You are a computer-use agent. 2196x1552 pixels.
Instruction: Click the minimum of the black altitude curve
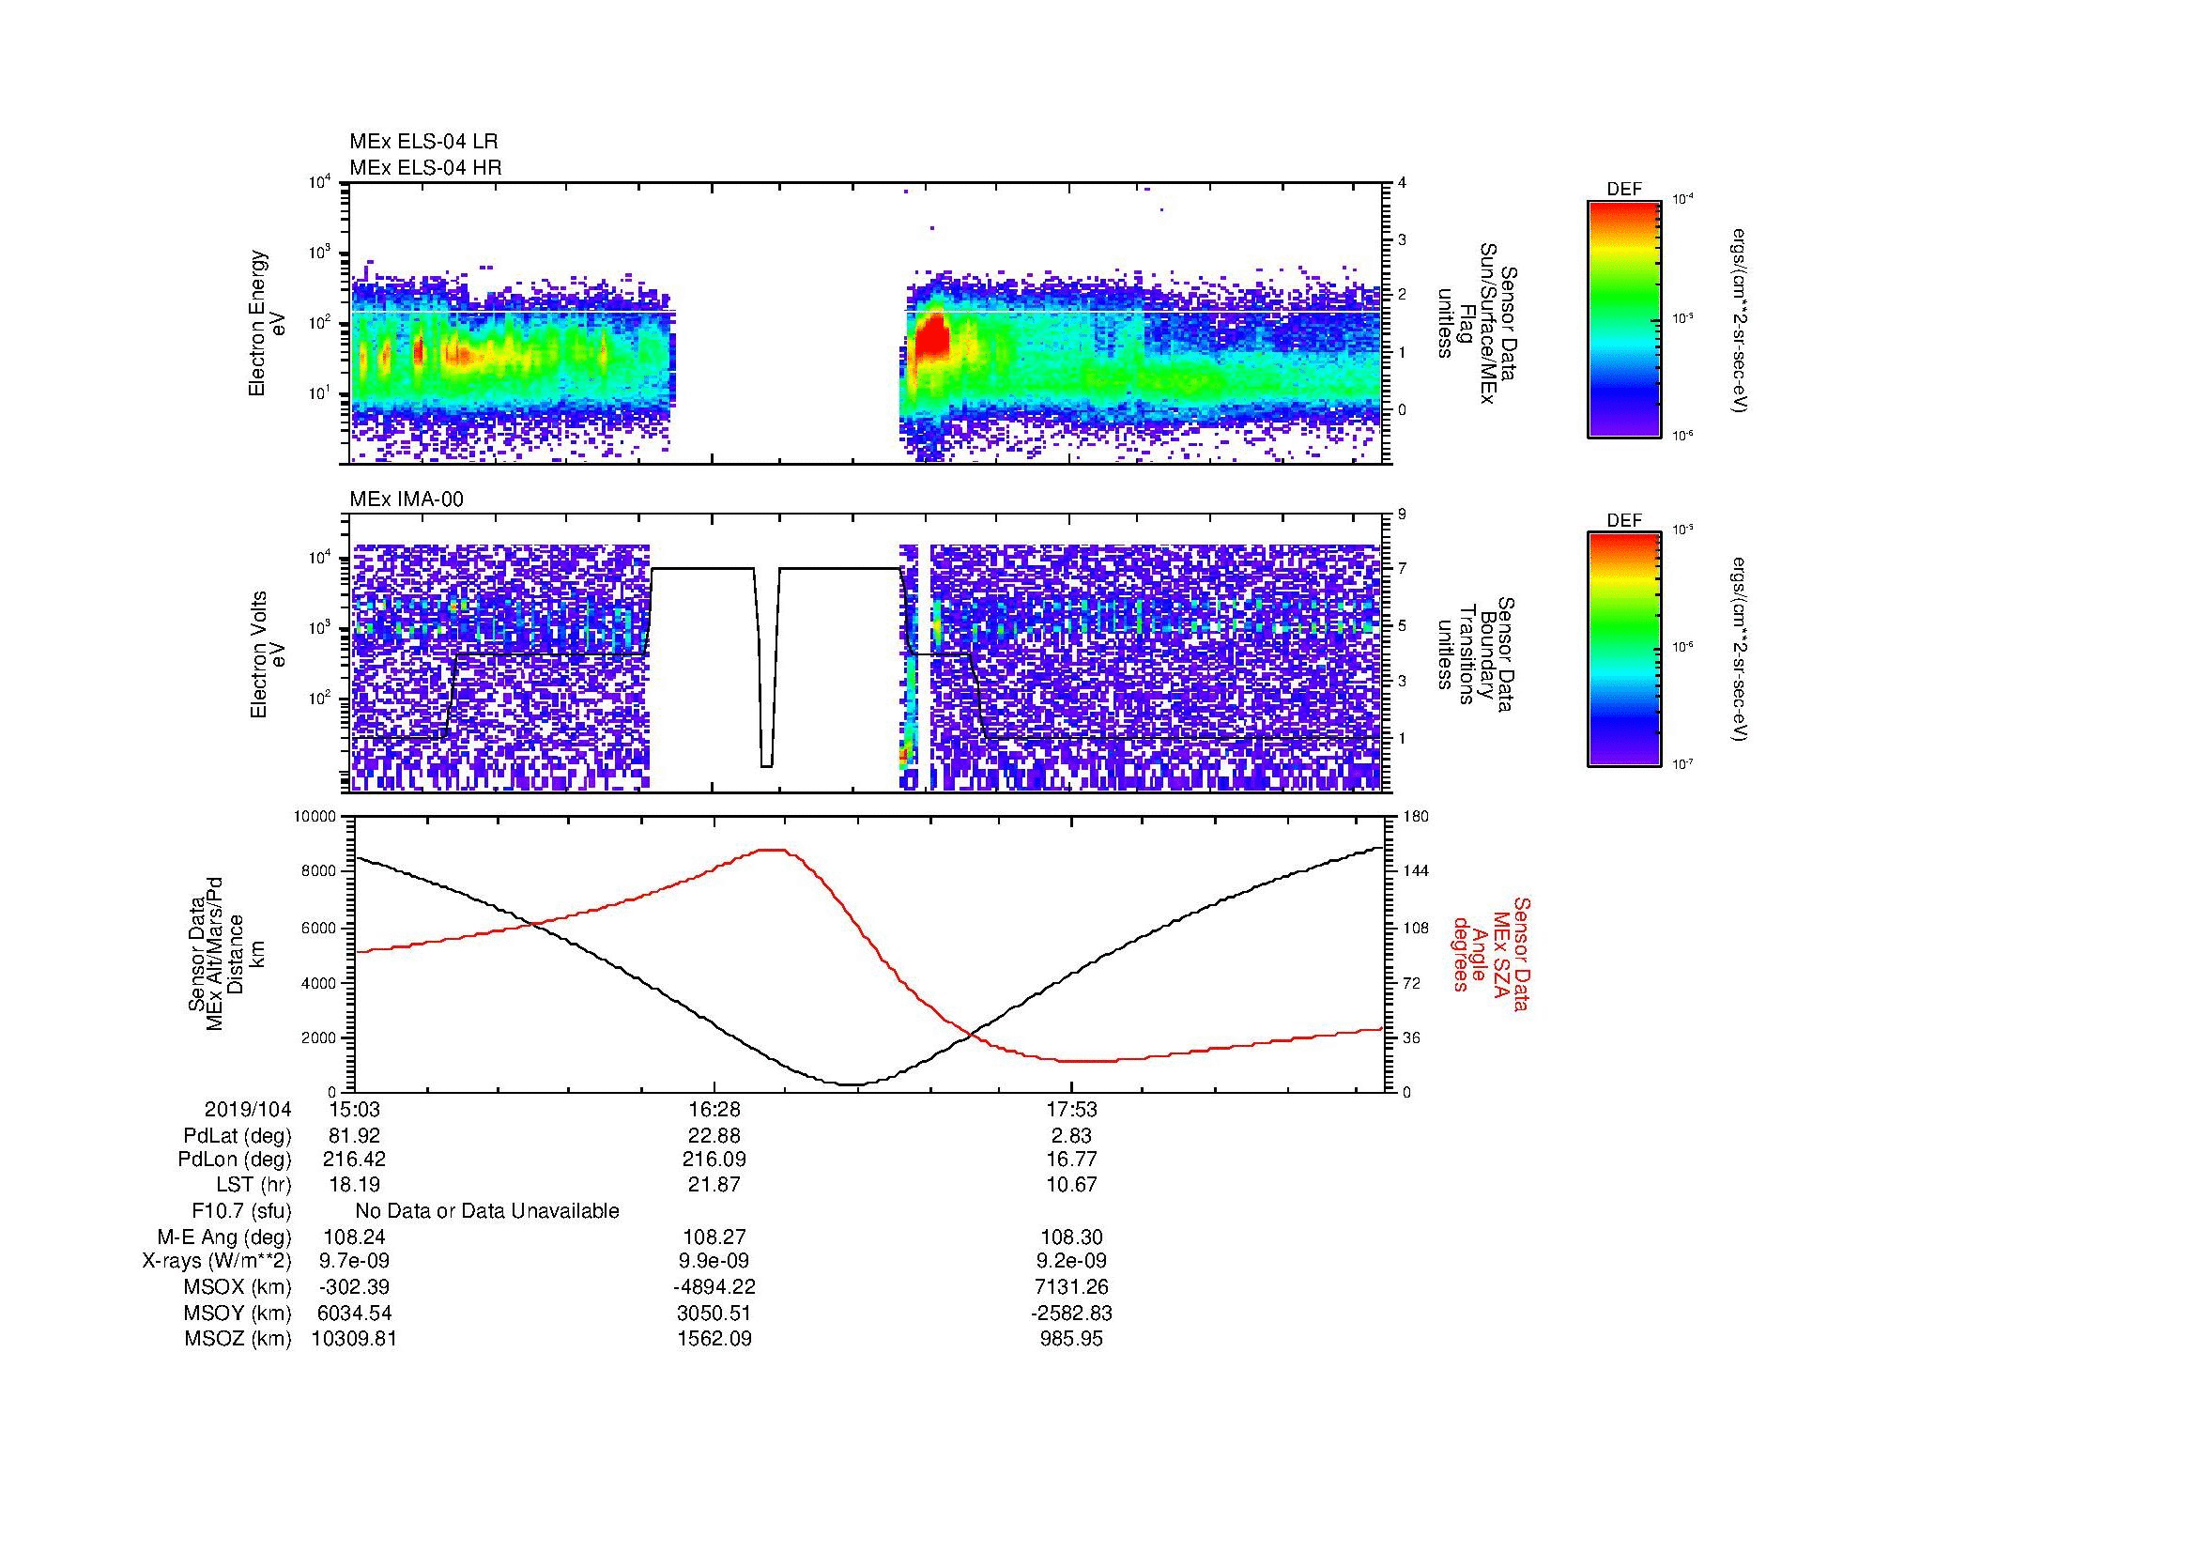(852, 1084)
